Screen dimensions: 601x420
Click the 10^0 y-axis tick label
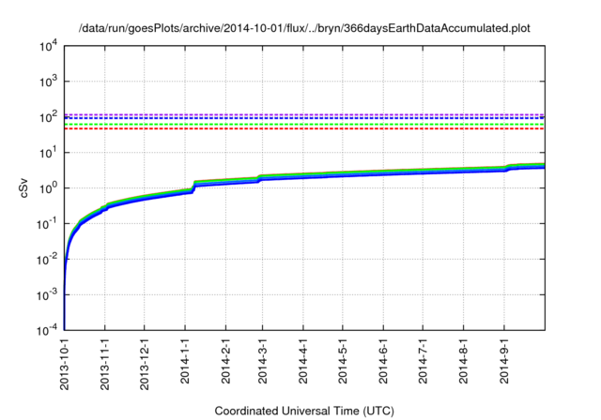[x=48, y=187]
